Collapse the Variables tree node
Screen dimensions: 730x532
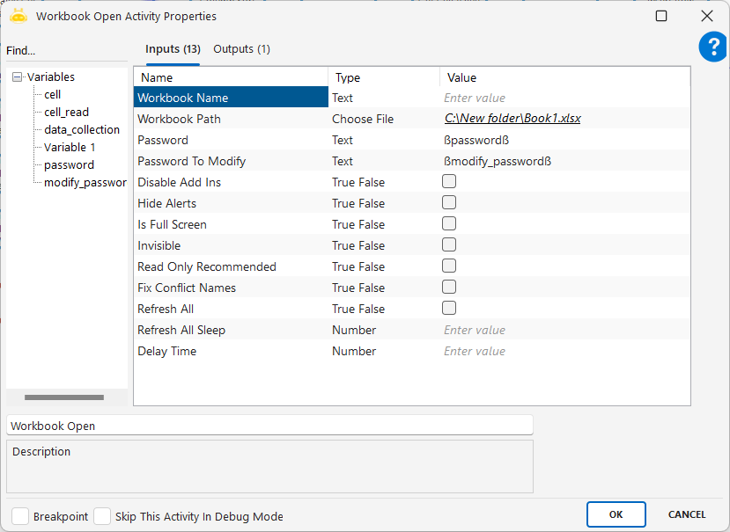point(18,77)
